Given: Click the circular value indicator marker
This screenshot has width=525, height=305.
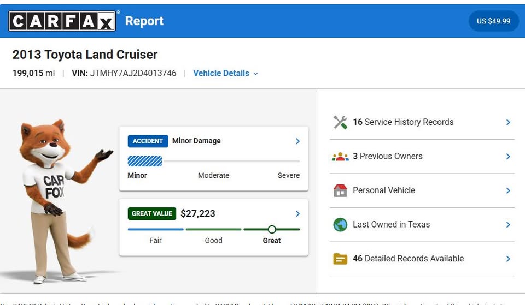Looking at the screenshot, I should [272, 229].
